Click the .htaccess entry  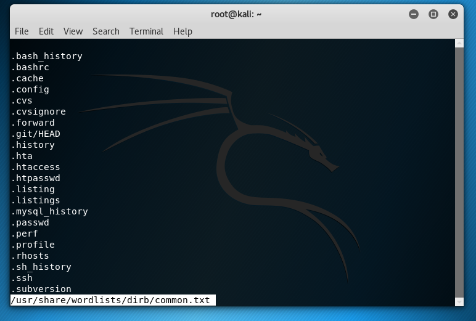36,167
